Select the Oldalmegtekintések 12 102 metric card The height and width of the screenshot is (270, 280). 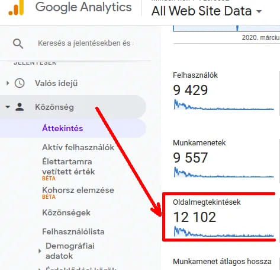(223, 218)
